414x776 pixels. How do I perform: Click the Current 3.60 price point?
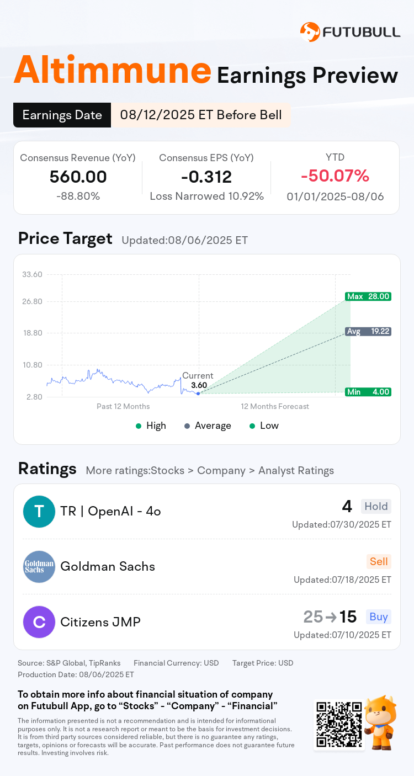(x=198, y=393)
